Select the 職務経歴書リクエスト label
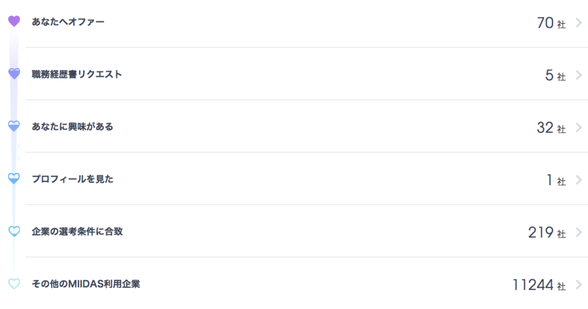The height and width of the screenshot is (309, 588). pos(77,74)
